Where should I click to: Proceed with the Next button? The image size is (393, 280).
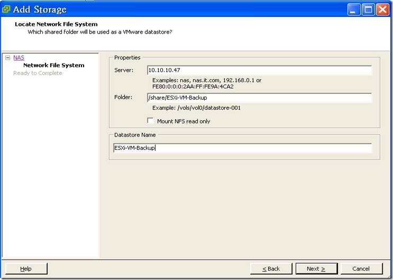tap(316, 269)
